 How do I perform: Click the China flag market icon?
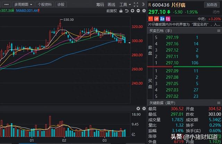tap(151, 19)
